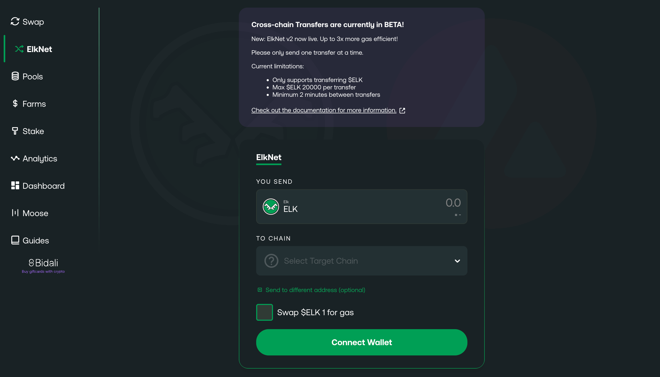Open the documentation for more information link
This screenshot has height=377, width=660.
[x=324, y=110]
